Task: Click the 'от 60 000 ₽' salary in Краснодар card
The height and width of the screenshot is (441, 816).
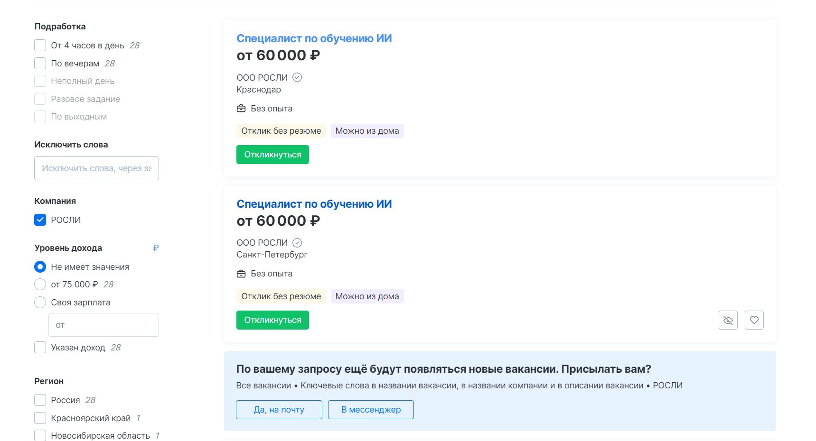Action: tap(278, 55)
